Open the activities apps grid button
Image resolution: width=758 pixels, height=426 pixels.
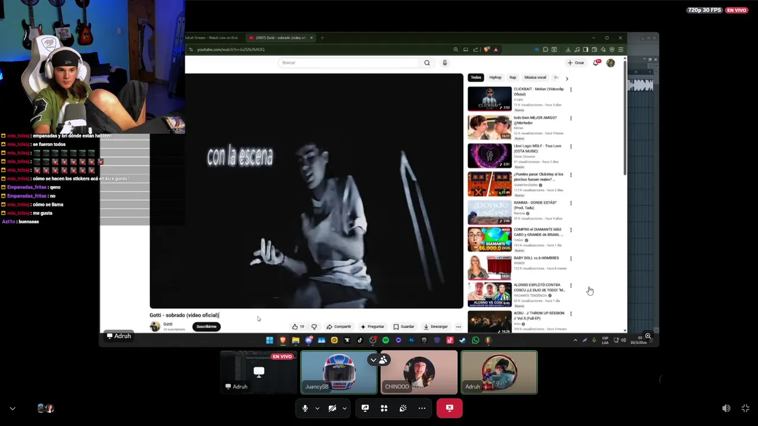tap(384, 408)
